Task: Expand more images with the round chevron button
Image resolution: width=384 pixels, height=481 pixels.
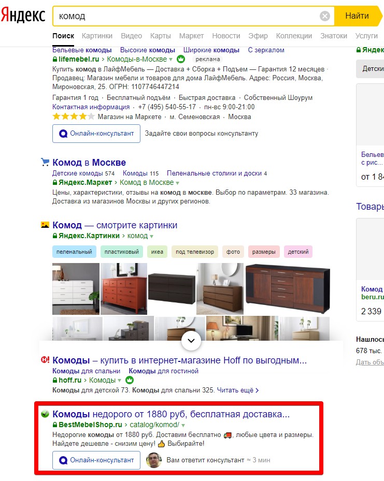Action: [x=191, y=341]
